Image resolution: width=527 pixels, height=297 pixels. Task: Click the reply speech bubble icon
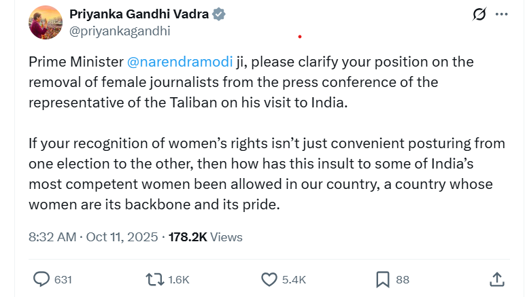click(x=41, y=279)
